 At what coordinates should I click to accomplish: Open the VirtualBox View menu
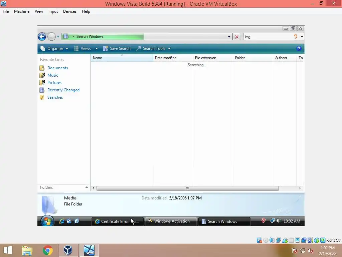click(39, 11)
